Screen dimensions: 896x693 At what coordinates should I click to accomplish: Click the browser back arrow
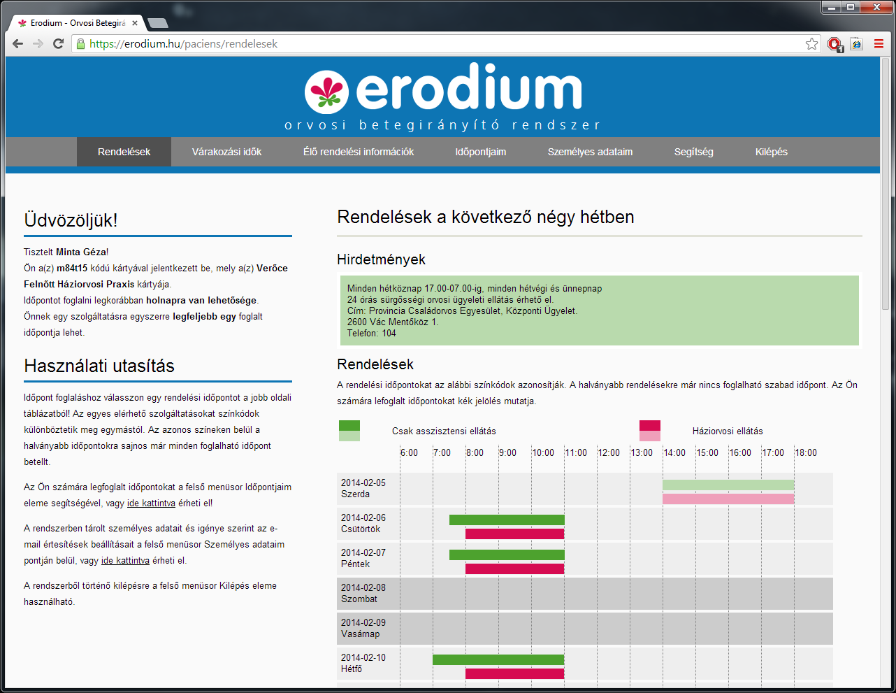18,44
